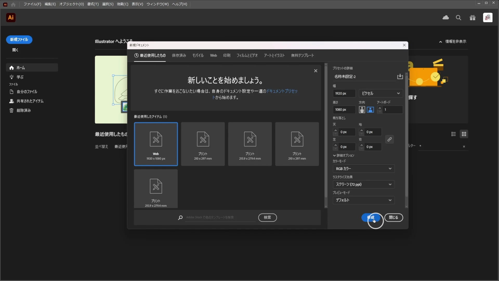
Task: Collapse 詳細オプション section
Action: pyautogui.click(x=343, y=156)
